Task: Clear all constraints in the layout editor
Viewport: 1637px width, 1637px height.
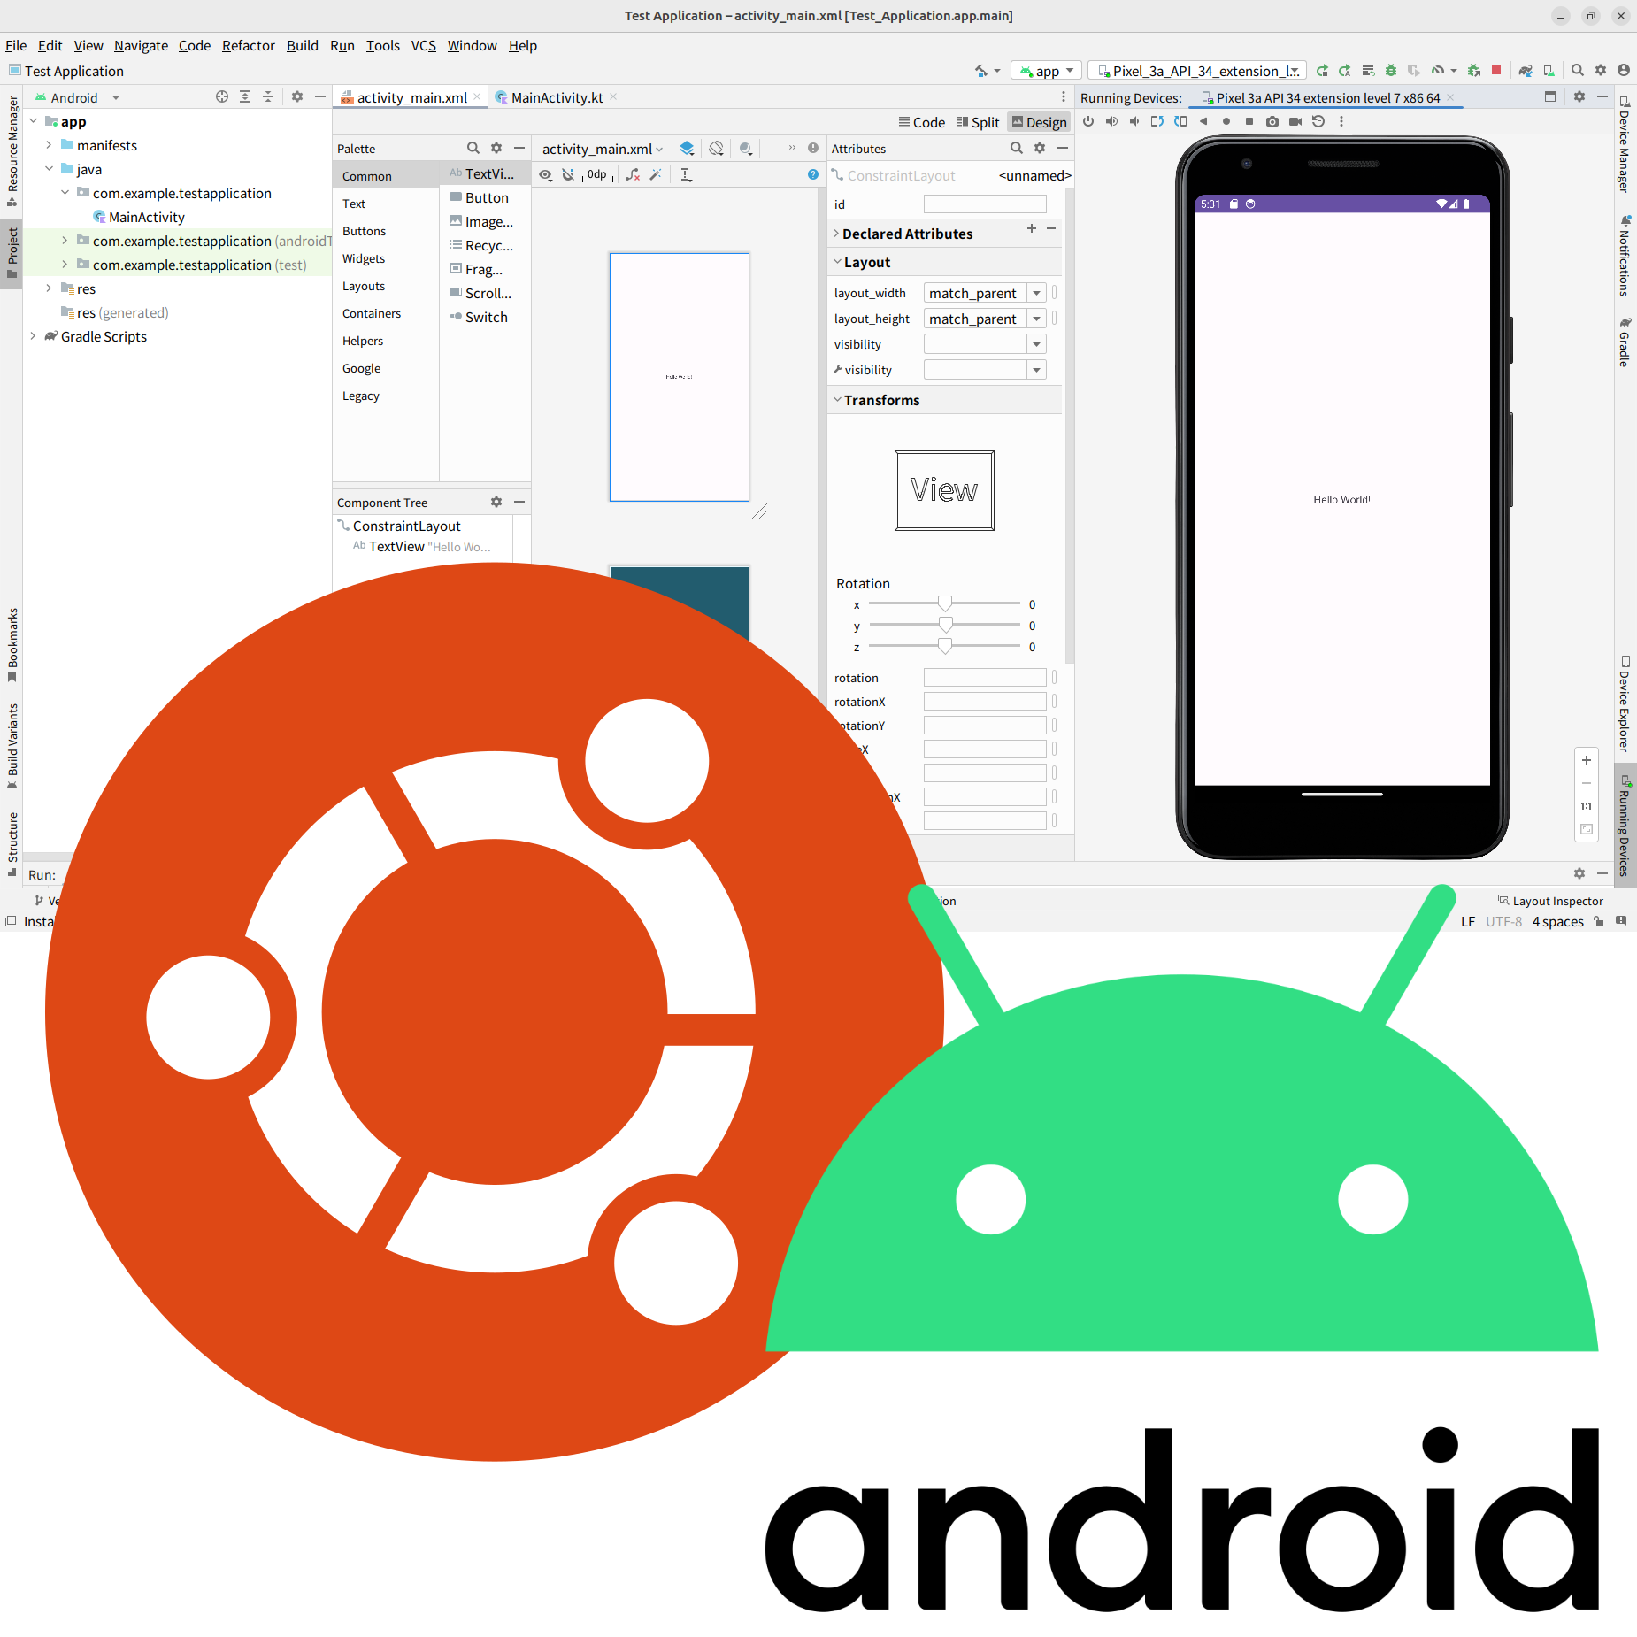Action: [632, 174]
